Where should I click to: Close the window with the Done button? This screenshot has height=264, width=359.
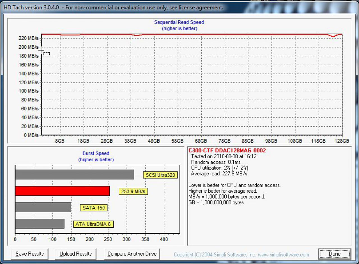coord(334,254)
